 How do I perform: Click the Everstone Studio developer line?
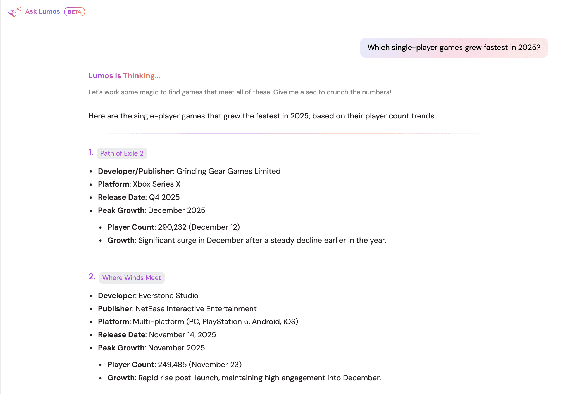(148, 296)
